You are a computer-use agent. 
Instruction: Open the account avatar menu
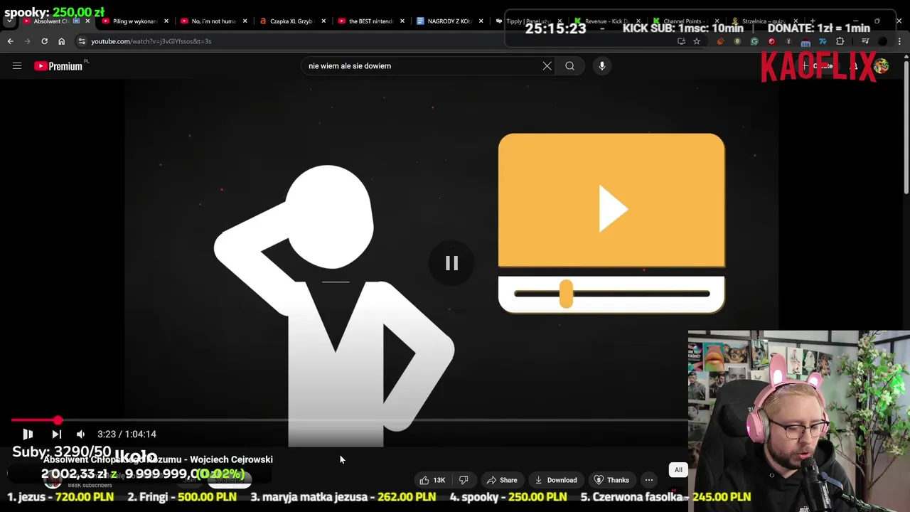click(881, 66)
